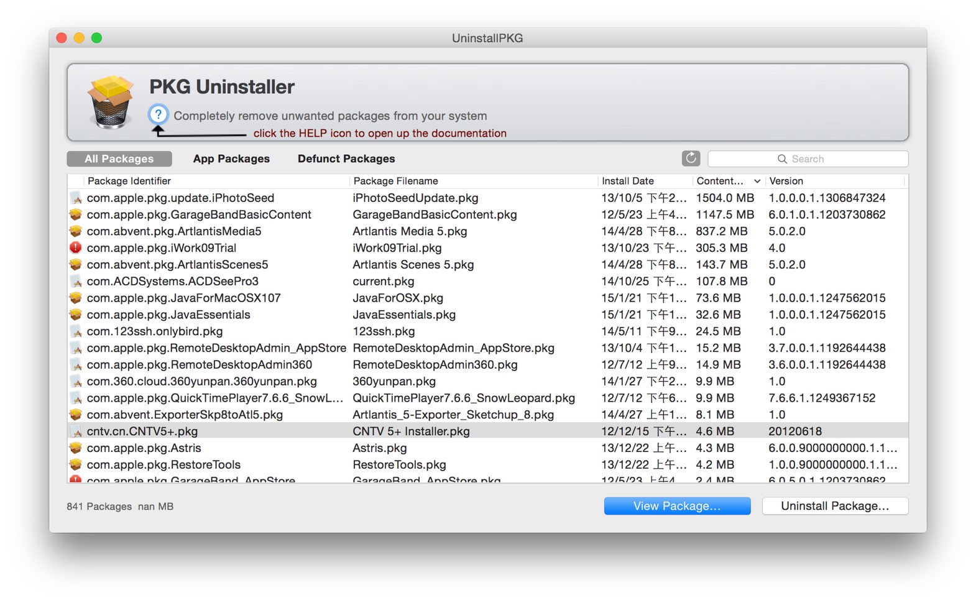
Task: Select GarageBandBasicContent.pkg filename
Action: [x=435, y=214]
